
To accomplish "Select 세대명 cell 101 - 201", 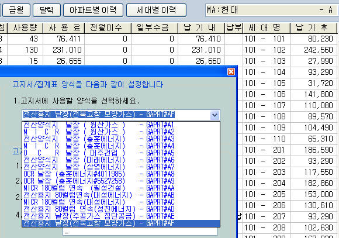I will (x=267, y=150).
